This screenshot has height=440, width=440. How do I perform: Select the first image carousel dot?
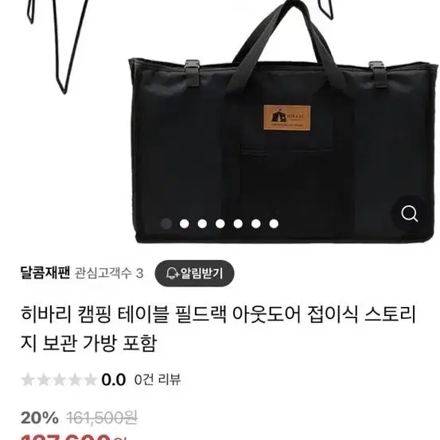coord(166,224)
